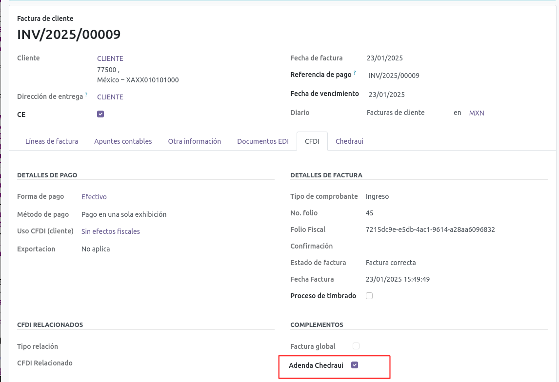Viewport: 559px width, 382px height.
Task: Enable the Proceso de timbrado checkbox
Action: 369,296
